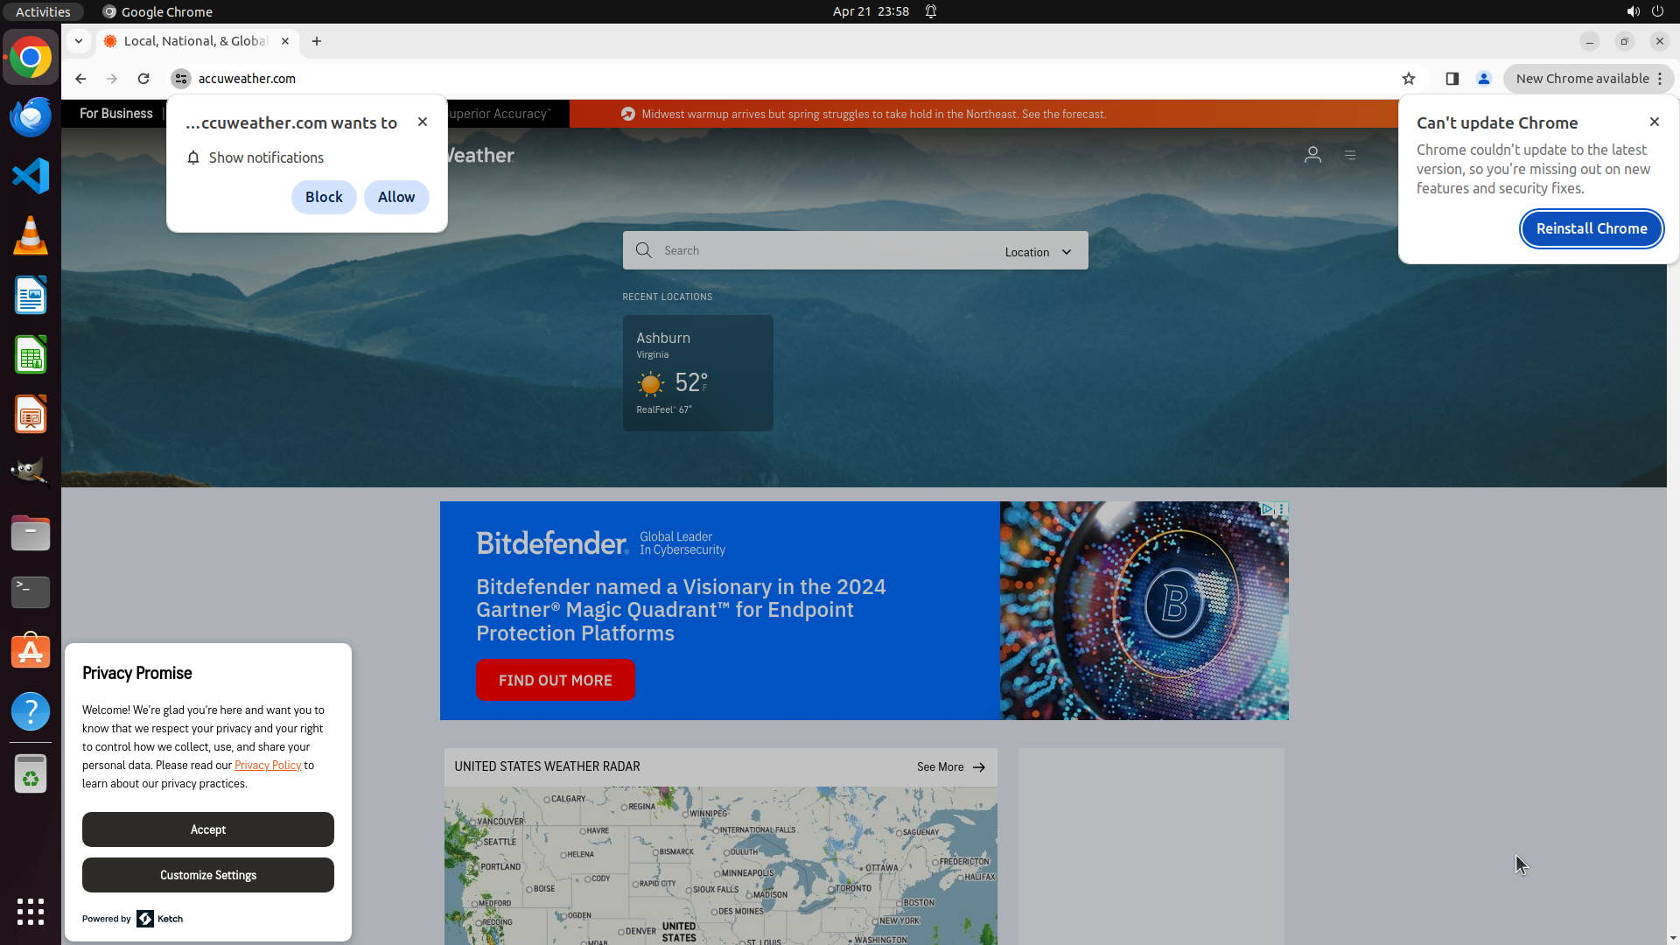Click the AccuWeather user account icon
This screenshot has height=945, width=1680.
pos(1312,155)
